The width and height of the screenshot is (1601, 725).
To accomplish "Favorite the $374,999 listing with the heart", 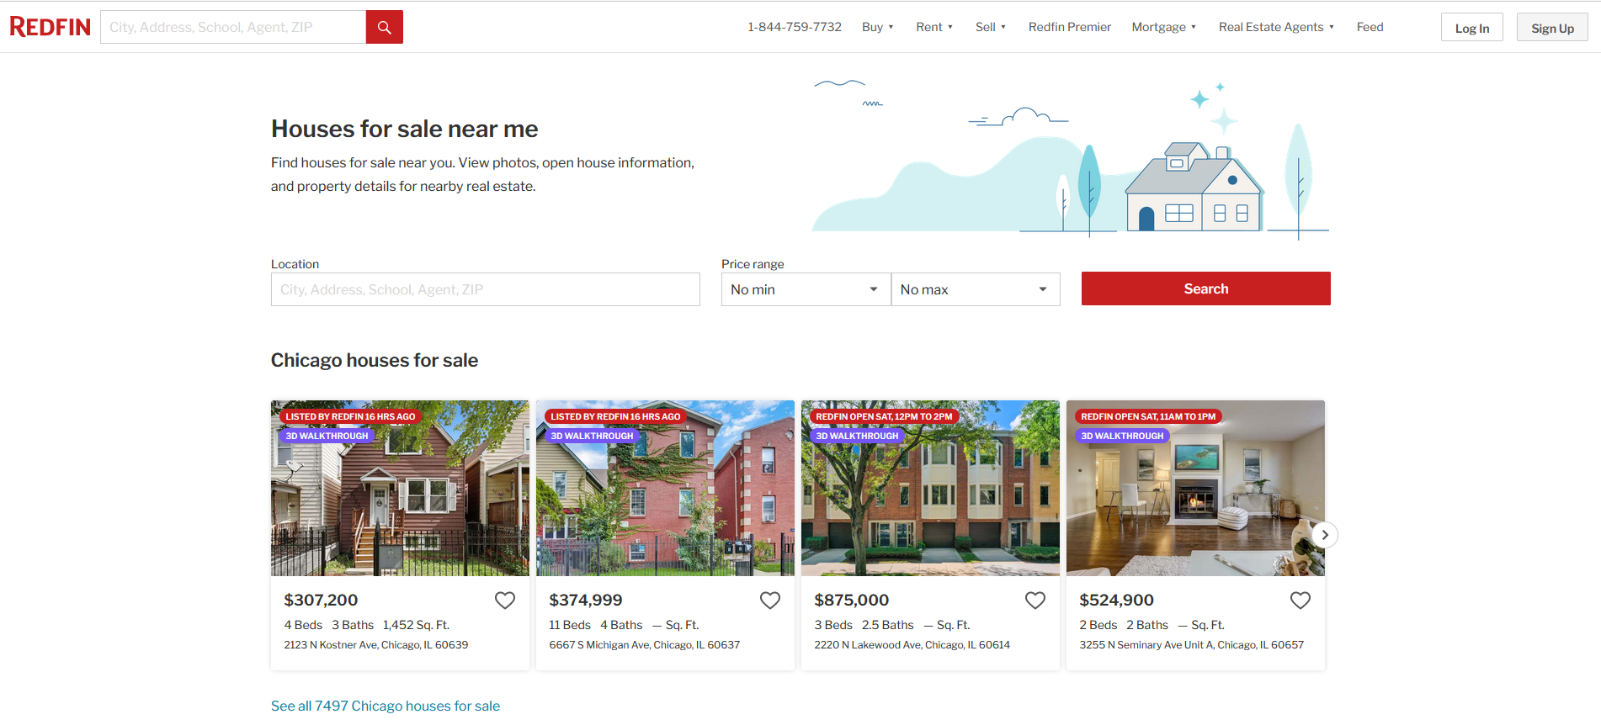I will 770,600.
